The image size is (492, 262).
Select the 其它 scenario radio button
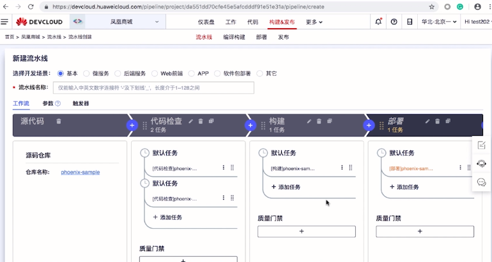[259, 73]
